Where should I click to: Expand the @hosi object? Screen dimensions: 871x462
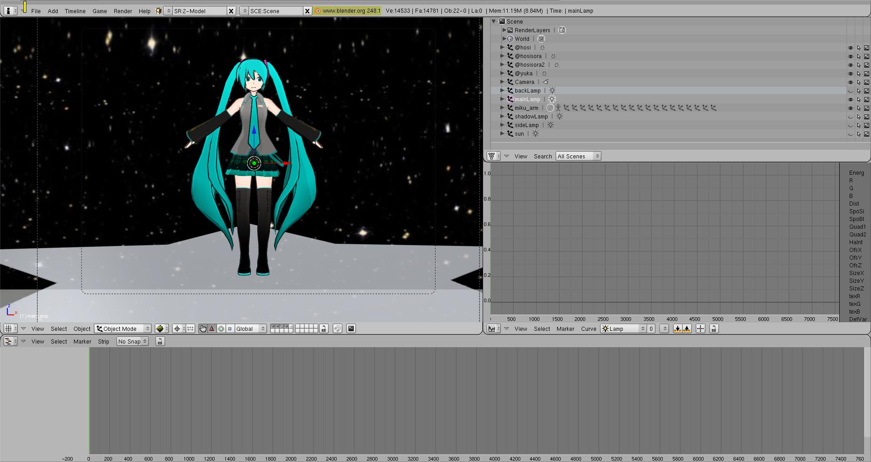(x=502, y=47)
